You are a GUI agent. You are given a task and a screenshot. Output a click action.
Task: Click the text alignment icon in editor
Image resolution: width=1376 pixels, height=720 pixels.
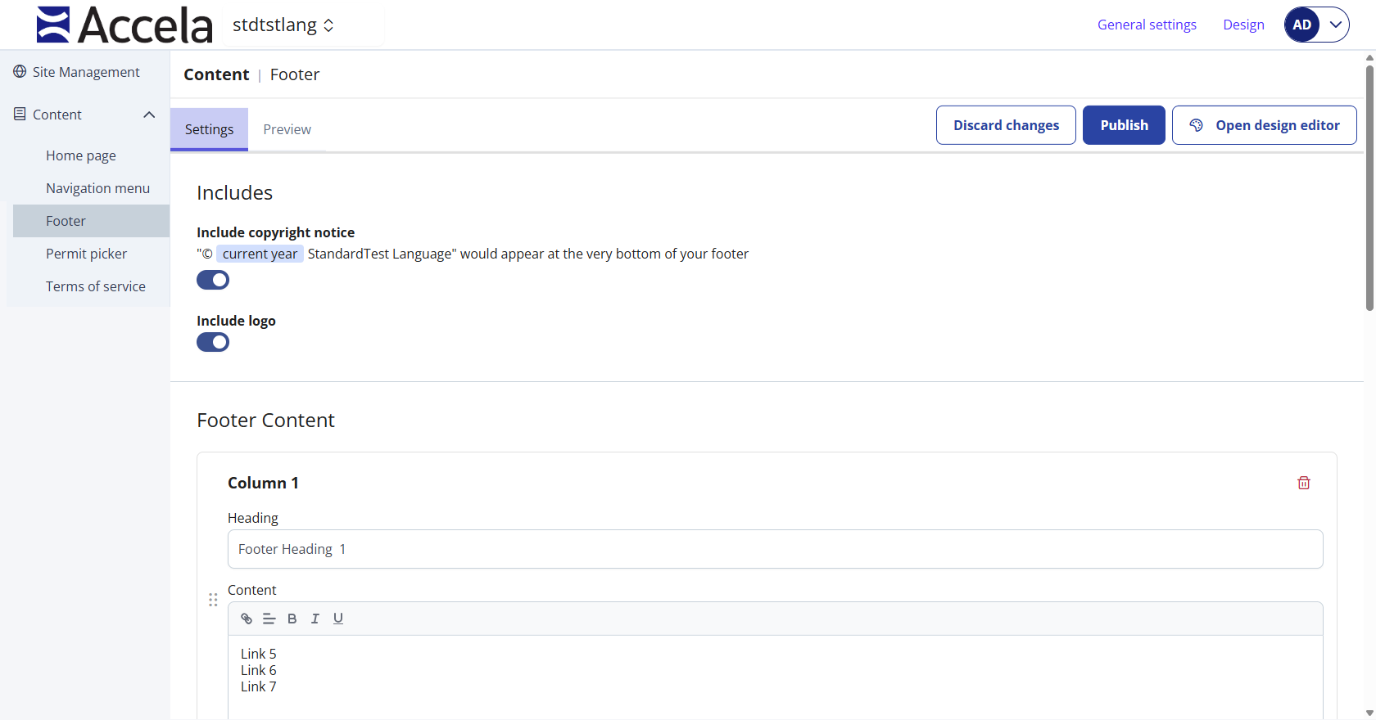pos(269,619)
